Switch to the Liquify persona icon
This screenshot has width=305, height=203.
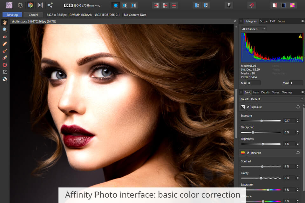coord(20,5)
